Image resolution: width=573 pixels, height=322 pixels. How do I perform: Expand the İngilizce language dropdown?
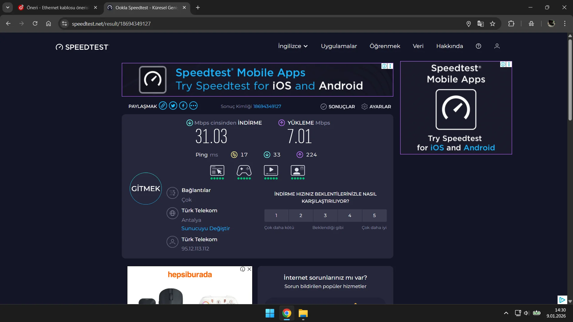[x=293, y=46]
